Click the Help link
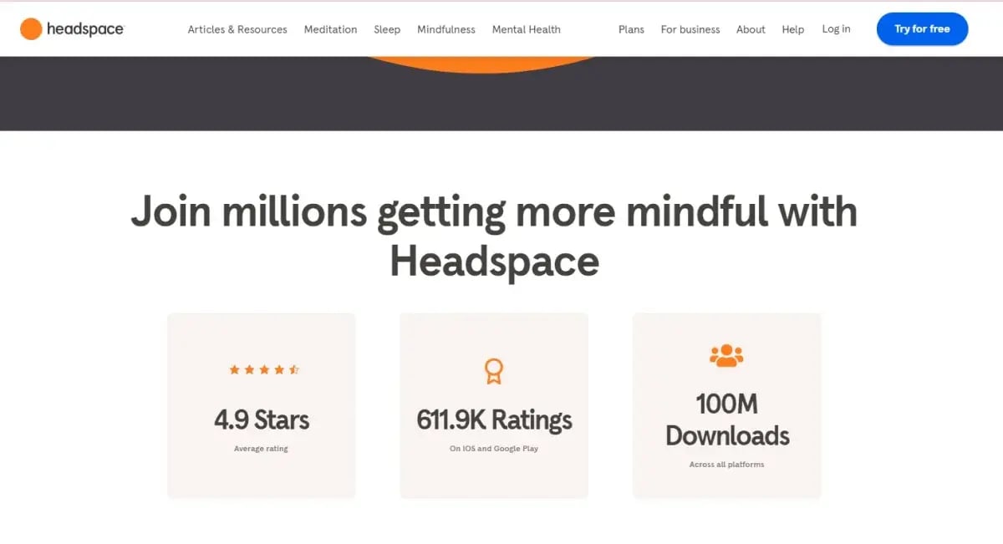Viewport: 1003px width, 544px height. 792,29
